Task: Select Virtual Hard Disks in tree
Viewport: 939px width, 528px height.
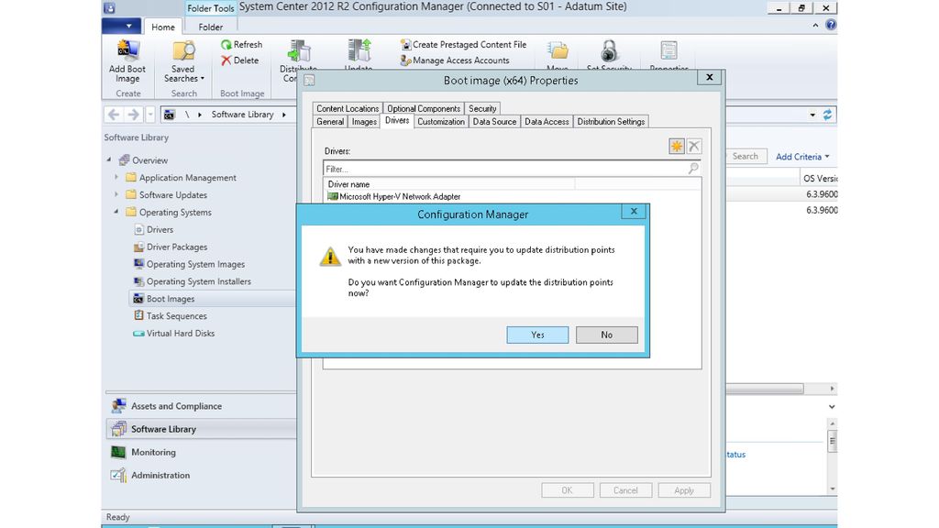Action: tap(173, 334)
